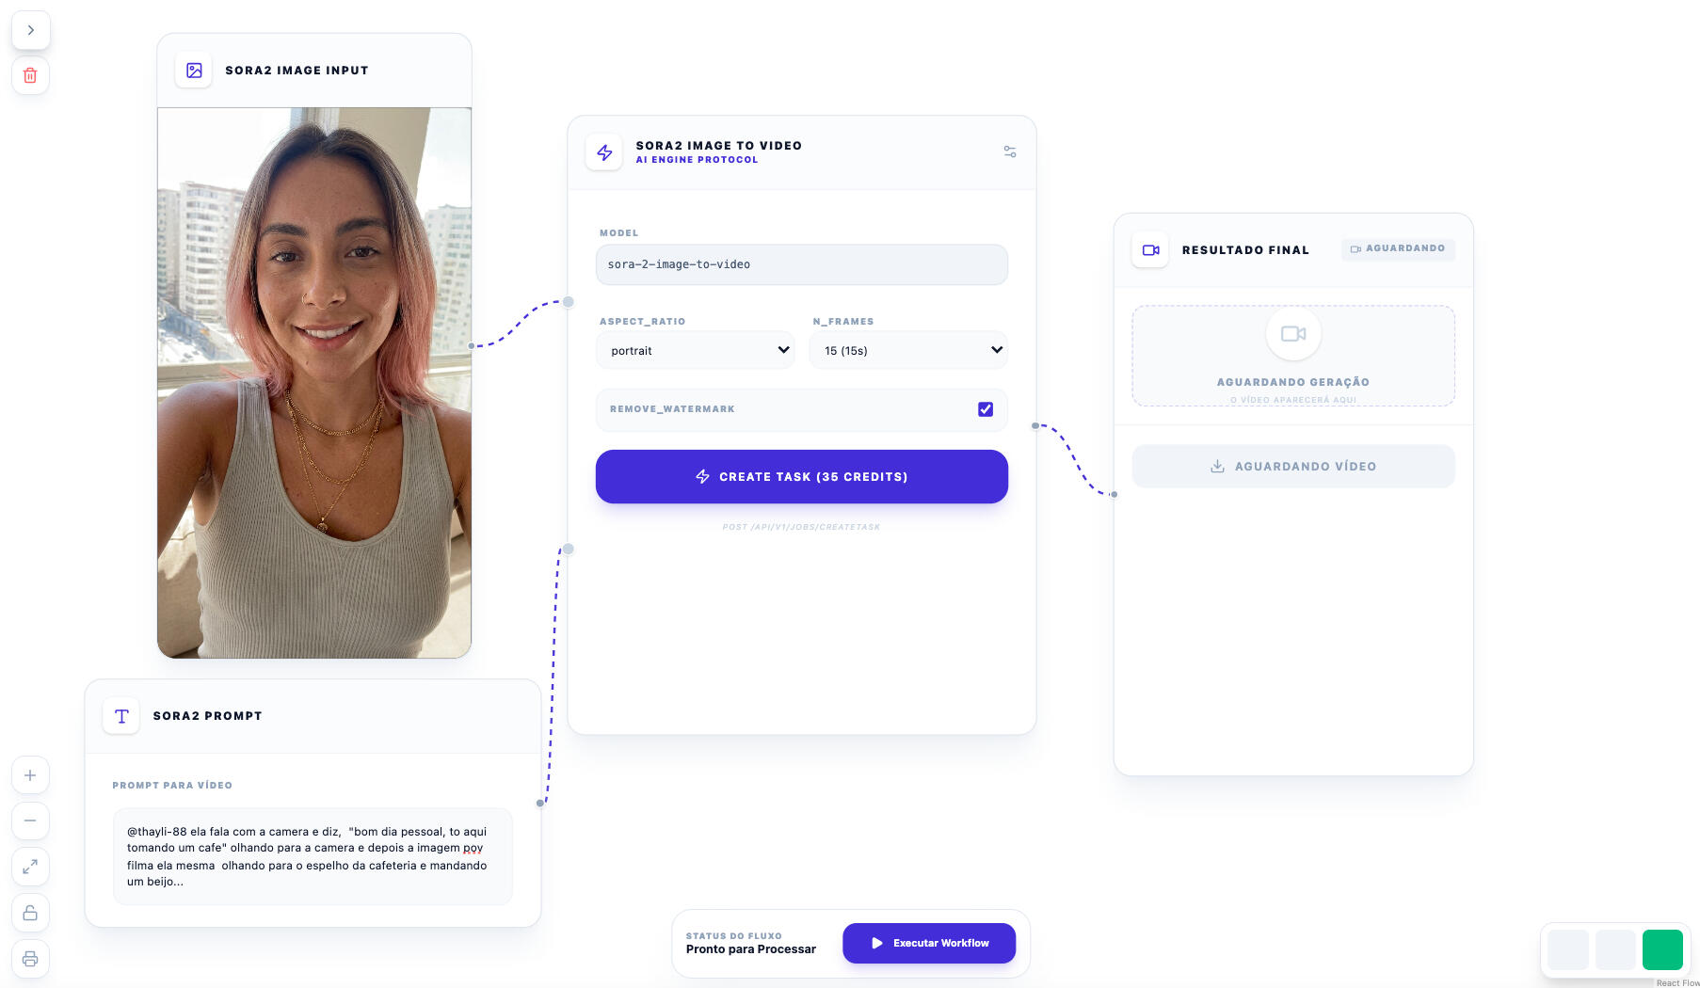Expand the sidebar with chevron arrow
Image resolution: width=1700 pixels, height=988 pixels.
[x=30, y=30]
